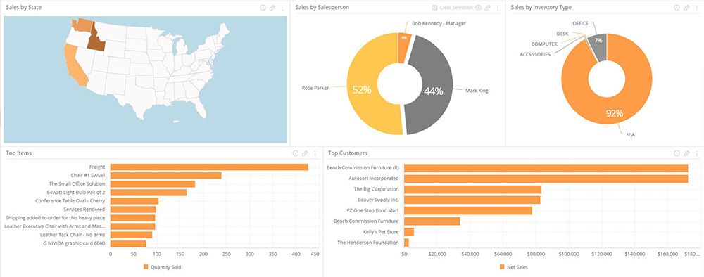
Task: Select the 92% N/A inventory slice
Action: pyautogui.click(x=614, y=113)
